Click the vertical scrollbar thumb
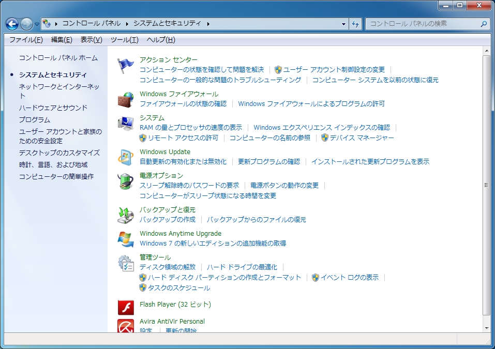The image size is (495, 349). point(486,185)
